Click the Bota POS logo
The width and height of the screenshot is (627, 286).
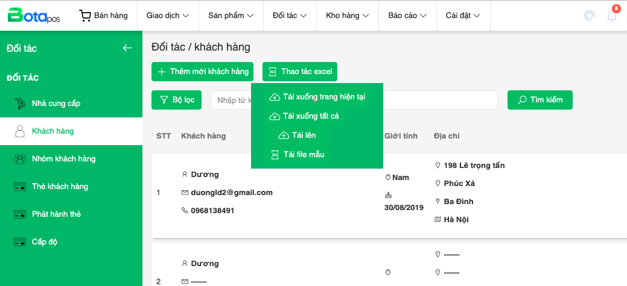[35, 15]
